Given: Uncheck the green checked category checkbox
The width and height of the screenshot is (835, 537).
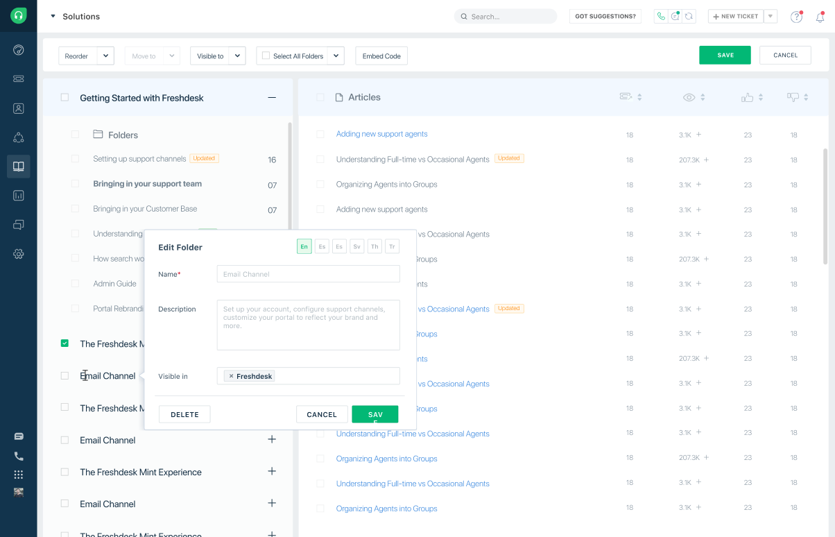Looking at the screenshot, I should click(64, 343).
